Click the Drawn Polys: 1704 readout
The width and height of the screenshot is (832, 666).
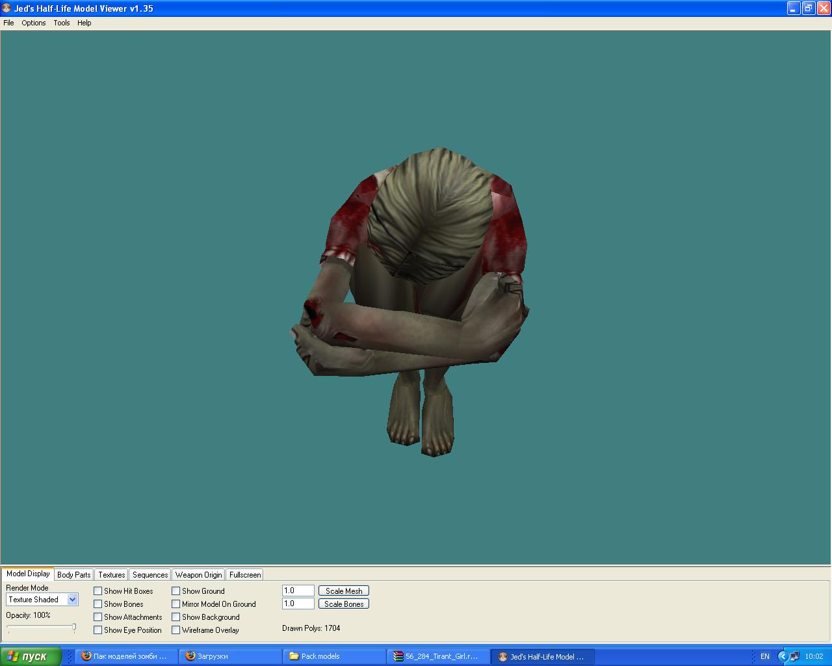(x=311, y=628)
